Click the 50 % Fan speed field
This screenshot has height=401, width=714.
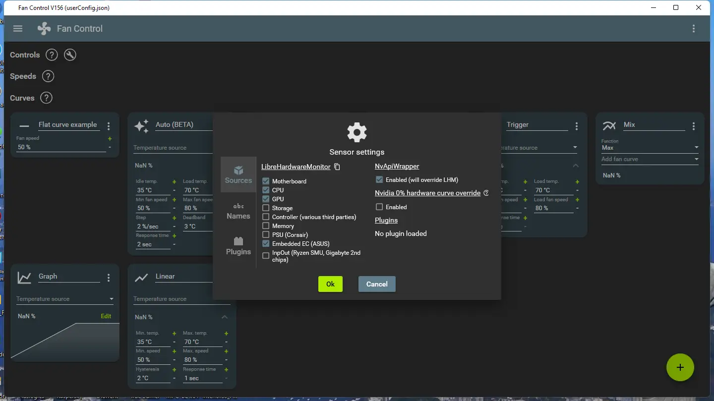(61, 147)
